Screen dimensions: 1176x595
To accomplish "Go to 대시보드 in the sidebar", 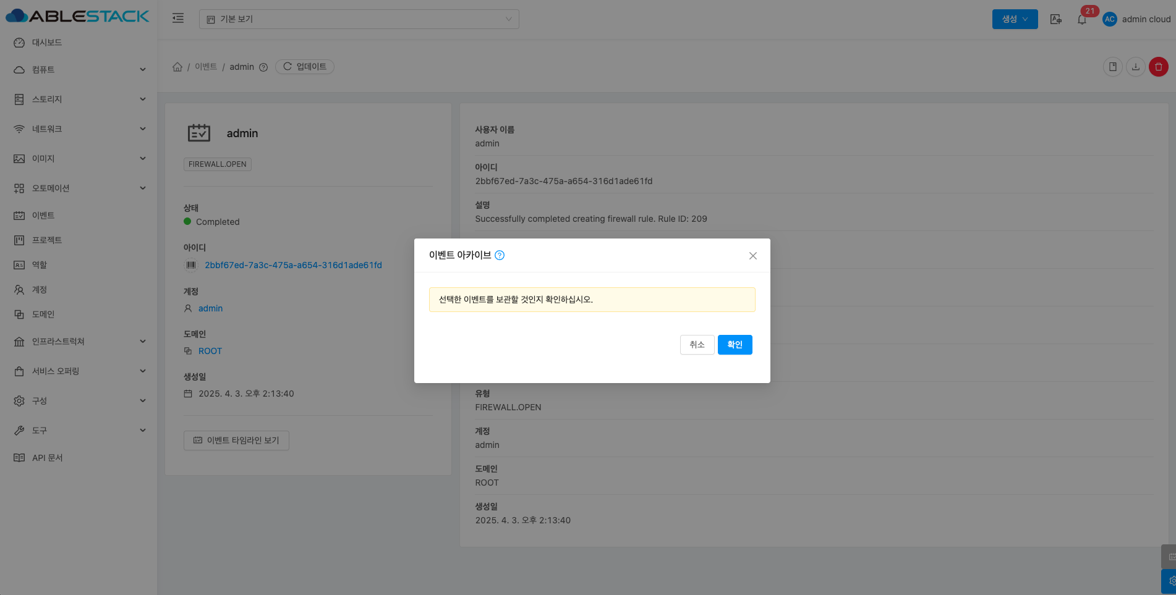I will pyautogui.click(x=47, y=43).
